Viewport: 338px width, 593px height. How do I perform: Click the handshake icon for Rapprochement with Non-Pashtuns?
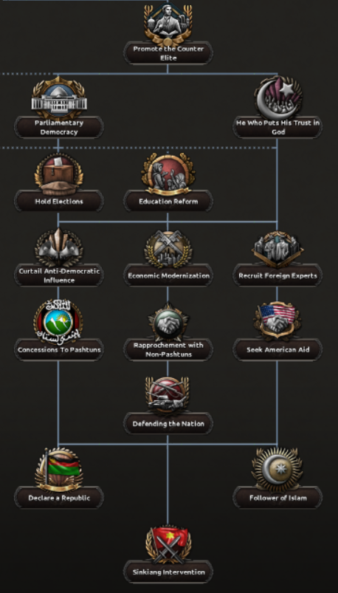point(168,322)
